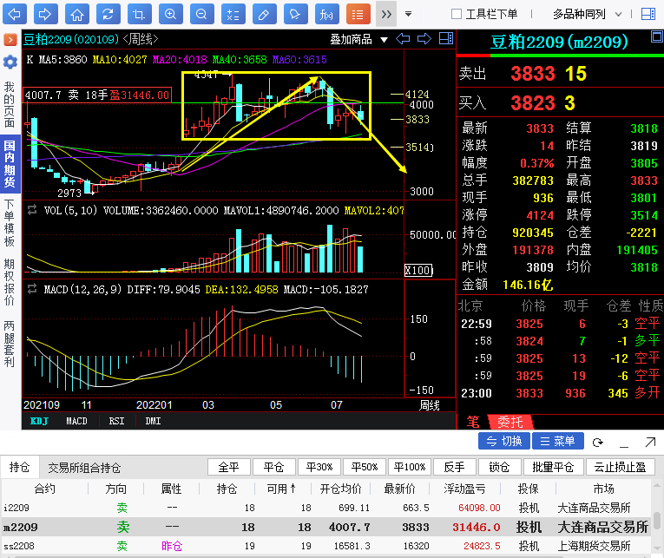The image size is (664, 558).
Task: Enable the 工具栏下单 checkbox
Action: click(457, 14)
